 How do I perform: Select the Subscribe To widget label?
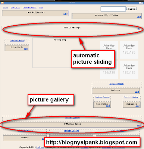(17, 47)
